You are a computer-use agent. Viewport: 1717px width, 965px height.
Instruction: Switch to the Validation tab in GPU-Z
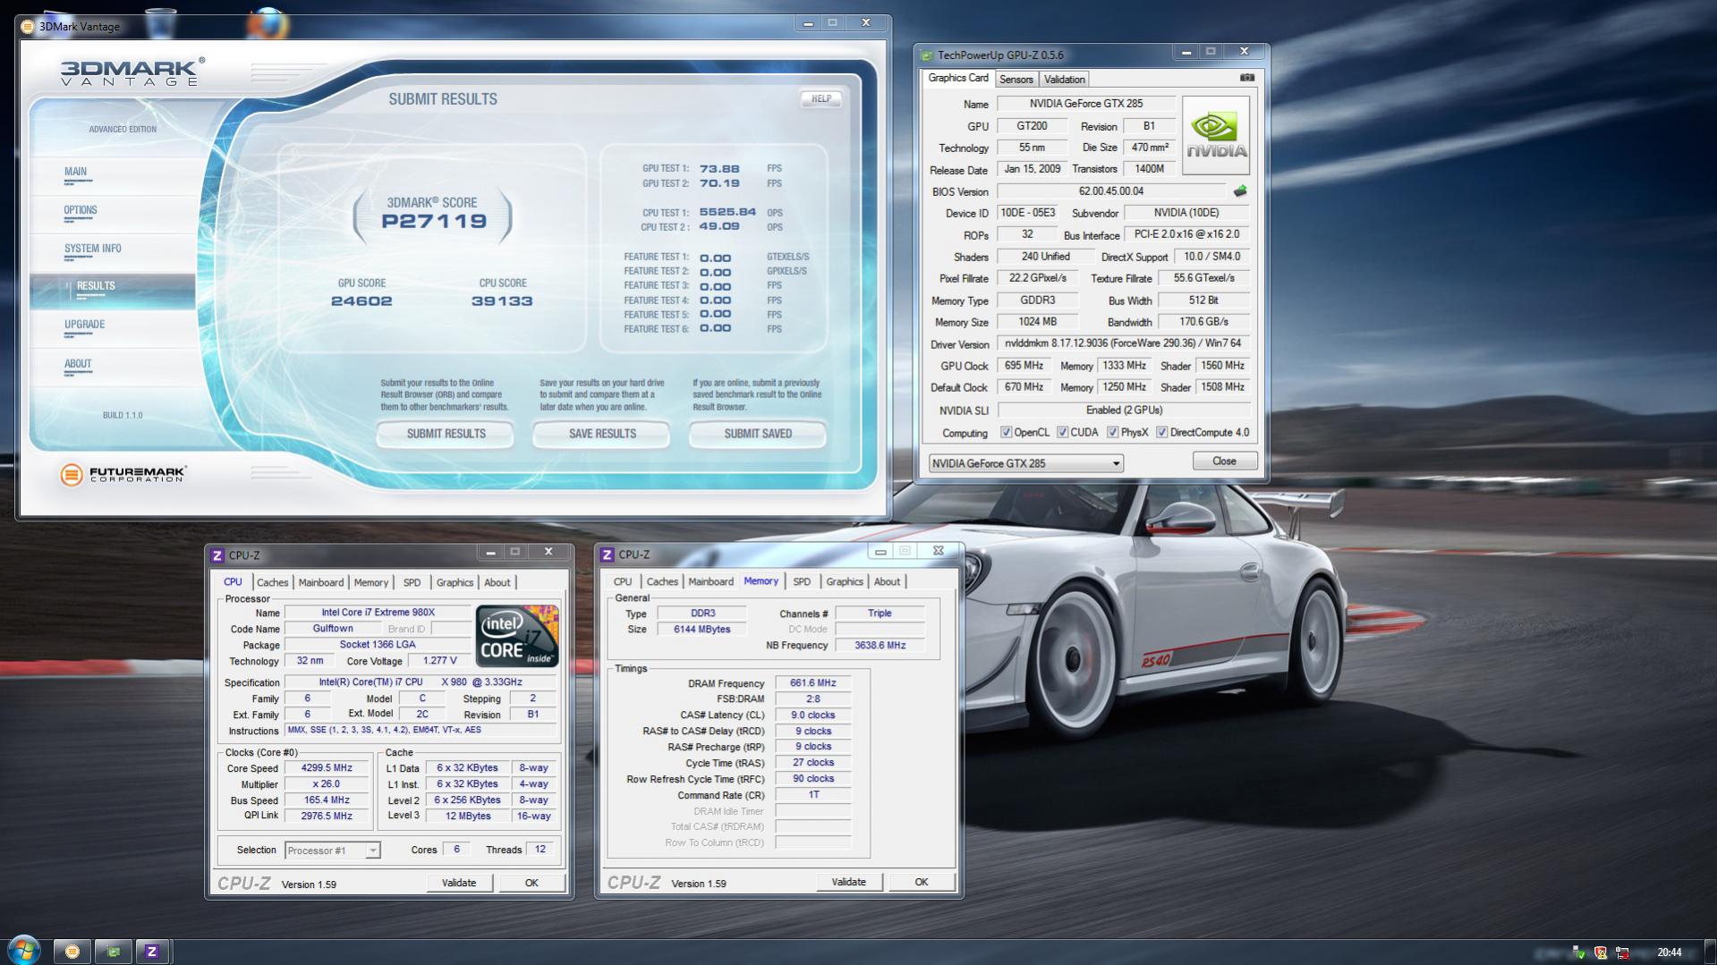coord(1064,80)
